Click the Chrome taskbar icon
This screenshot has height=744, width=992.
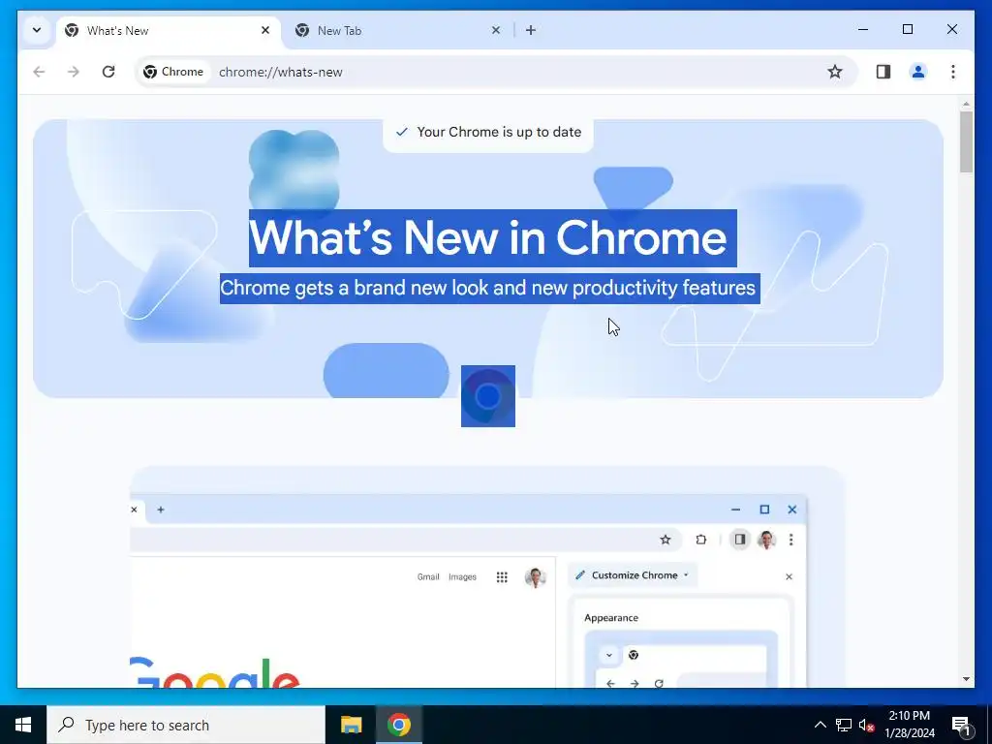[398, 725]
